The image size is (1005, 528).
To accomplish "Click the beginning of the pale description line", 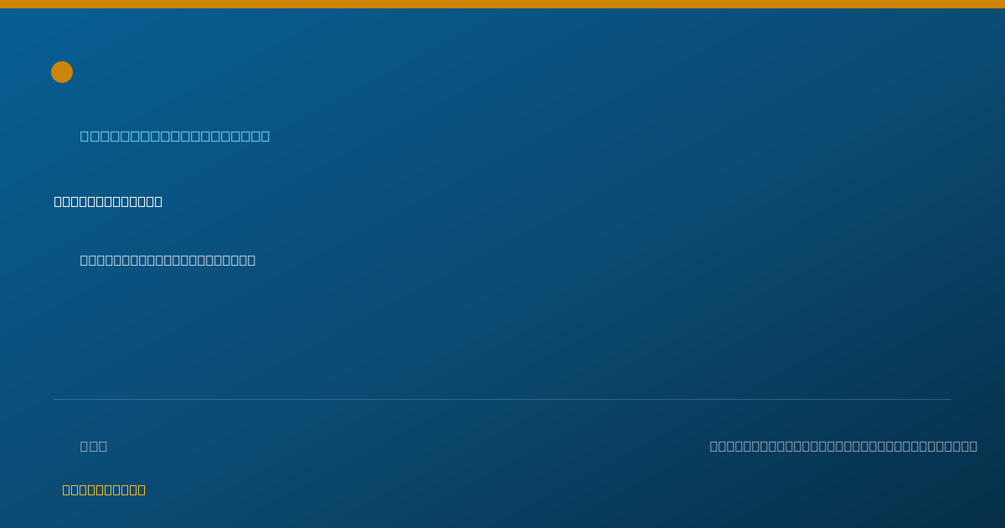I will tap(85, 260).
